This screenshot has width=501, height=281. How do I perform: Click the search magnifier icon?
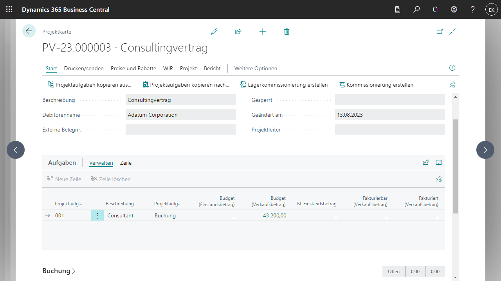tap(416, 9)
